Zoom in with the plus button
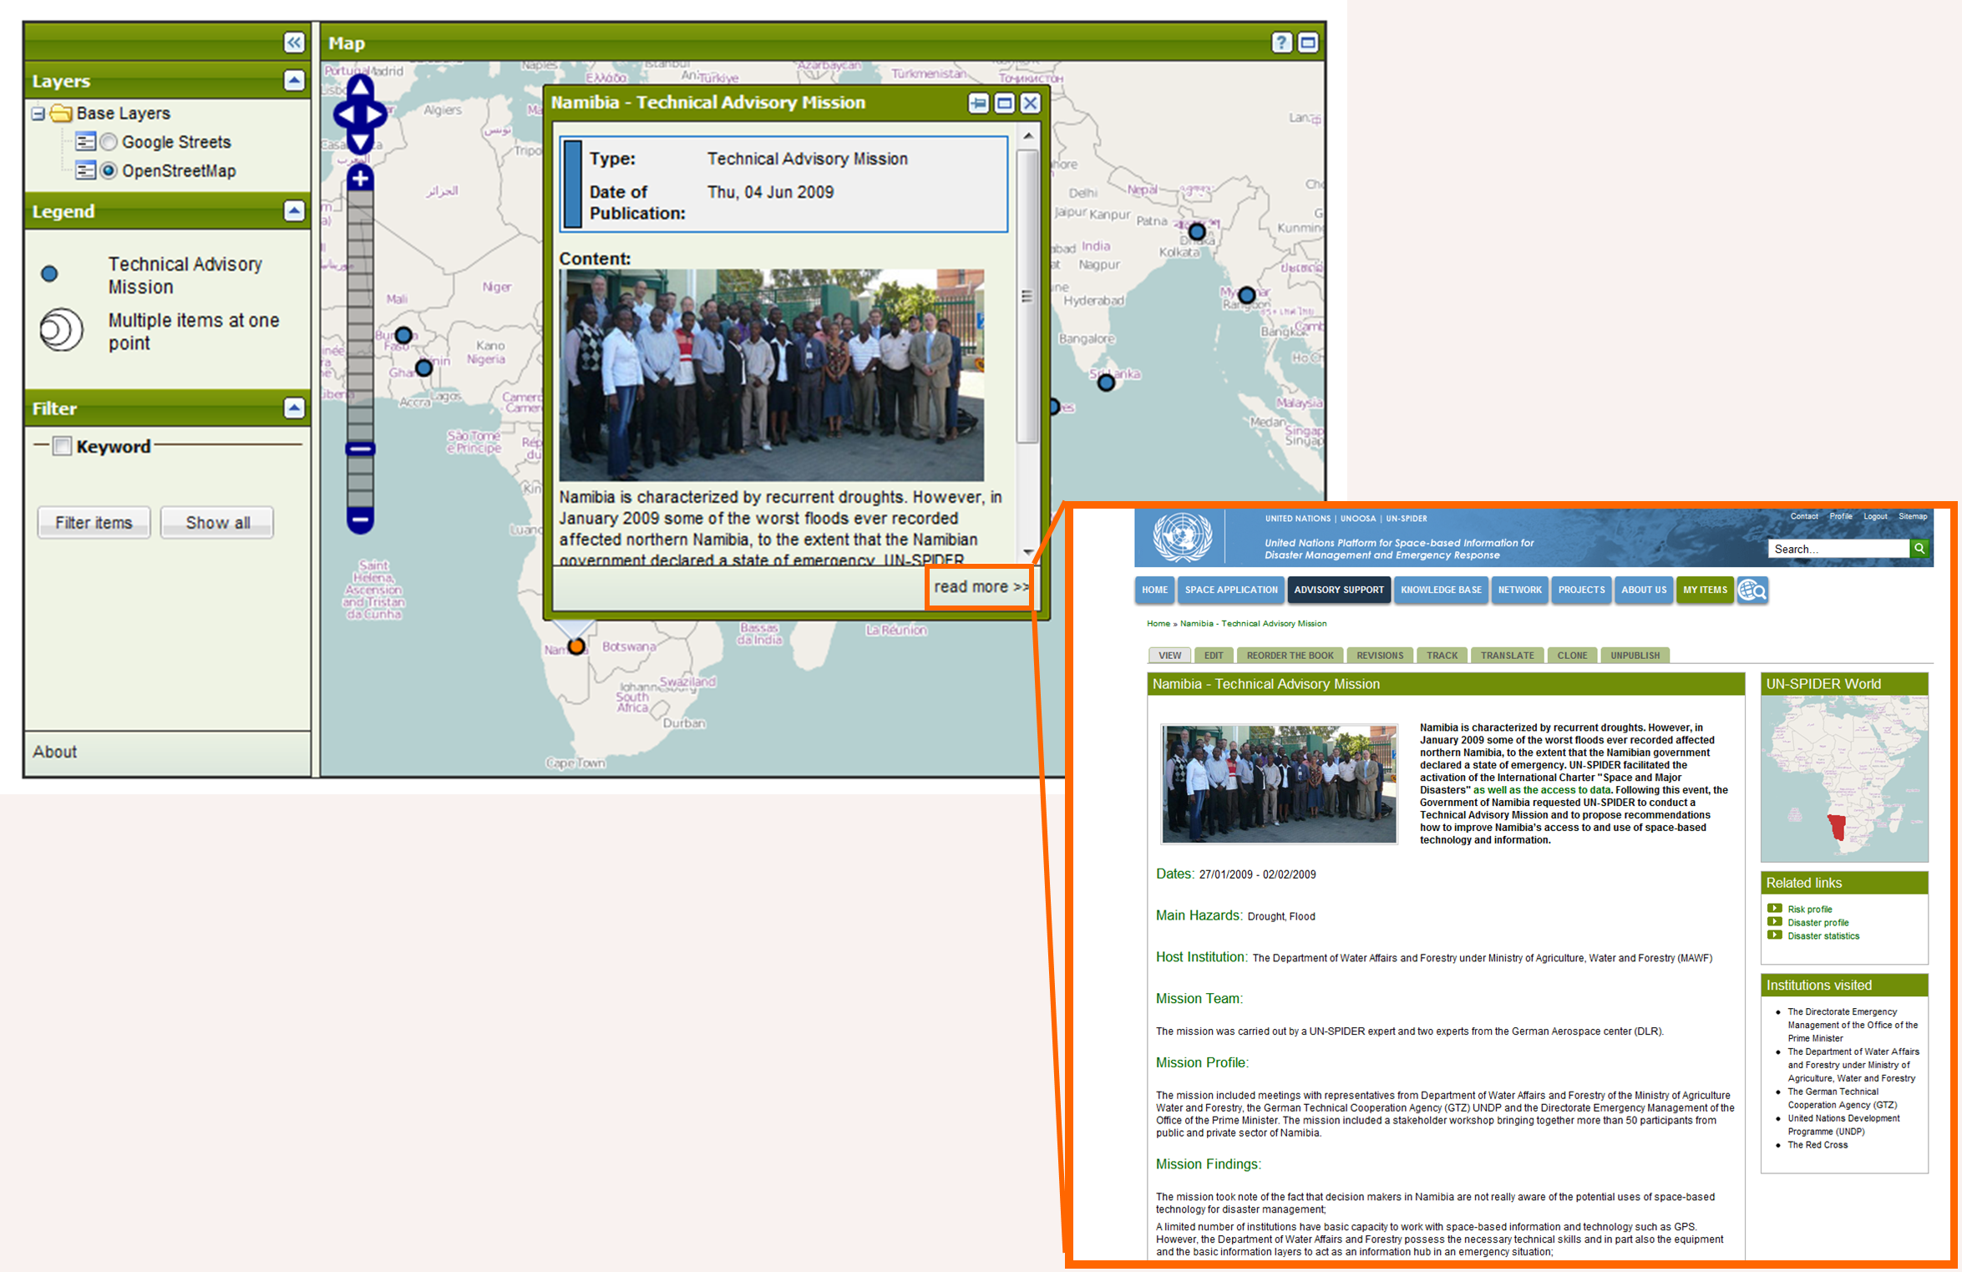 point(360,178)
